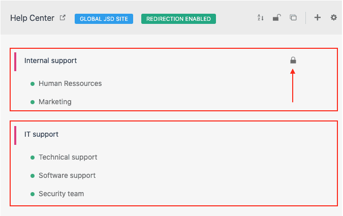Viewport: 343px width, 216px height.
Task: Click the Help Center title
Action: pyautogui.click(x=32, y=18)
